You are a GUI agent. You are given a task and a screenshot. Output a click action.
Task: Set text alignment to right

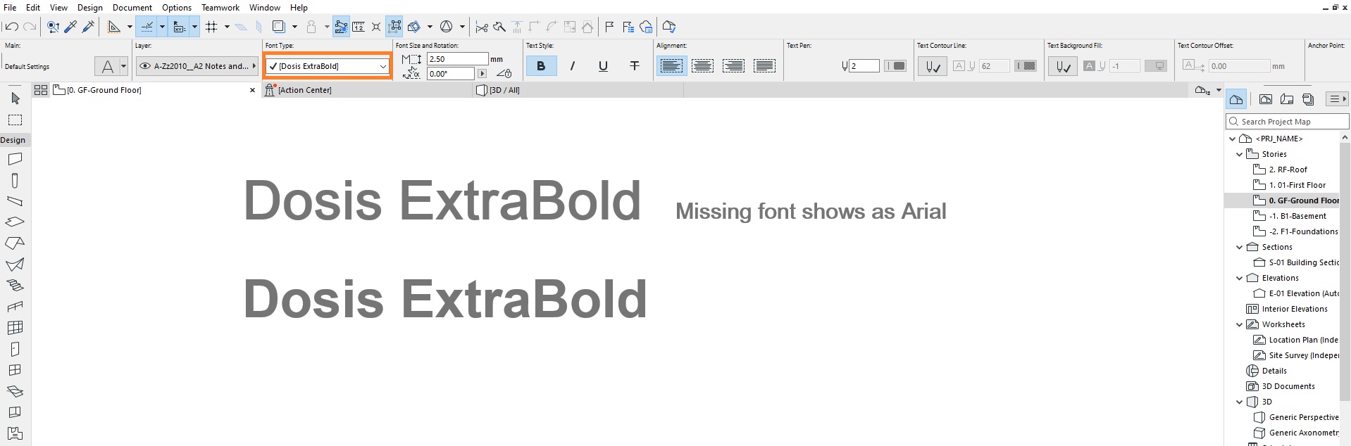point(733,66)
